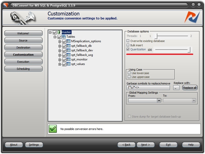Go to the Welcome! step
The width and height of the screenshot is (205, 154).
[x=23, y=33]
